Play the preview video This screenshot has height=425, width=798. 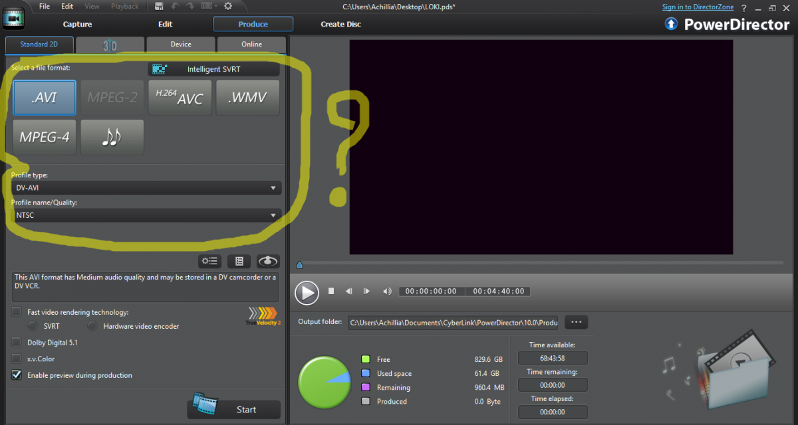307,292
